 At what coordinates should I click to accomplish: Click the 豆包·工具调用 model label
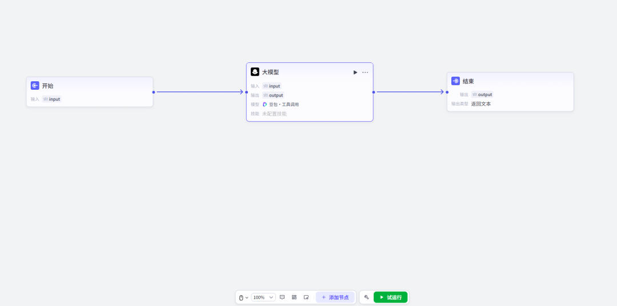tap(284, 104)
